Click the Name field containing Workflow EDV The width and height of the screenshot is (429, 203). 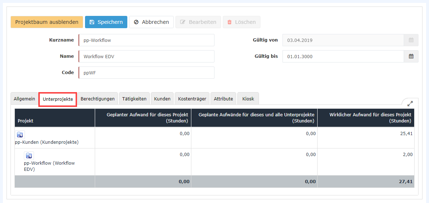(146, 57)
